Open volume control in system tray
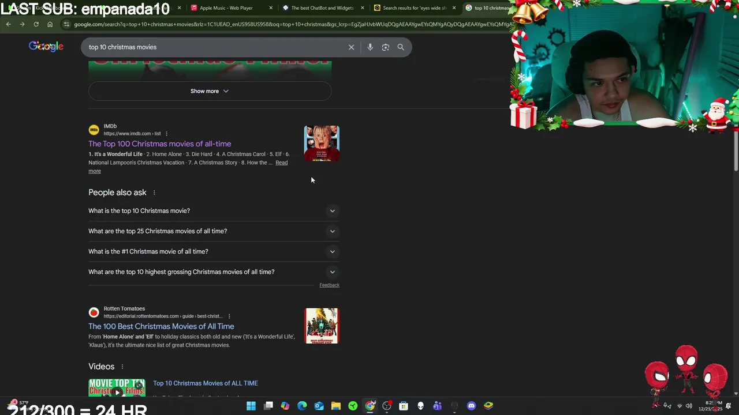 tap(689, 406)
